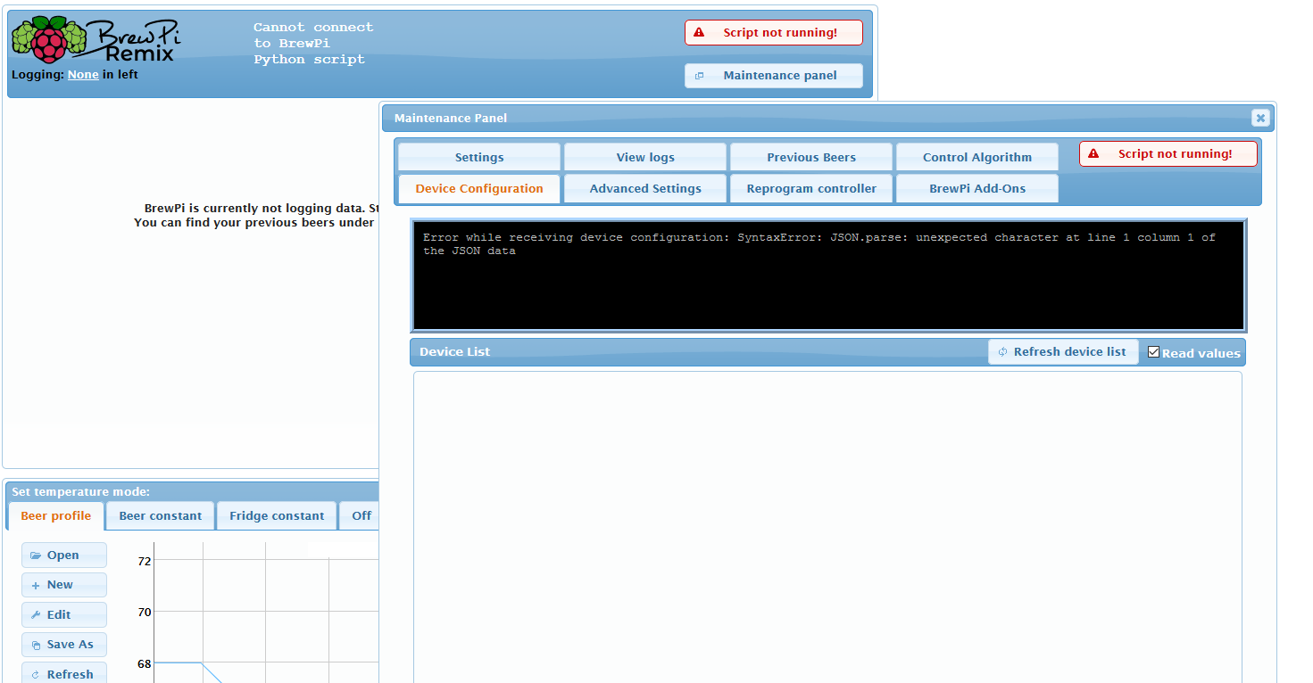Click the plus icon on the New button
The width and height of the screenshot is (1313, 683).
(36, 585)
